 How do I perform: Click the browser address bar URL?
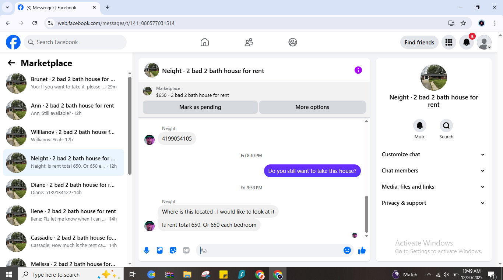click(x=116, y=23)
